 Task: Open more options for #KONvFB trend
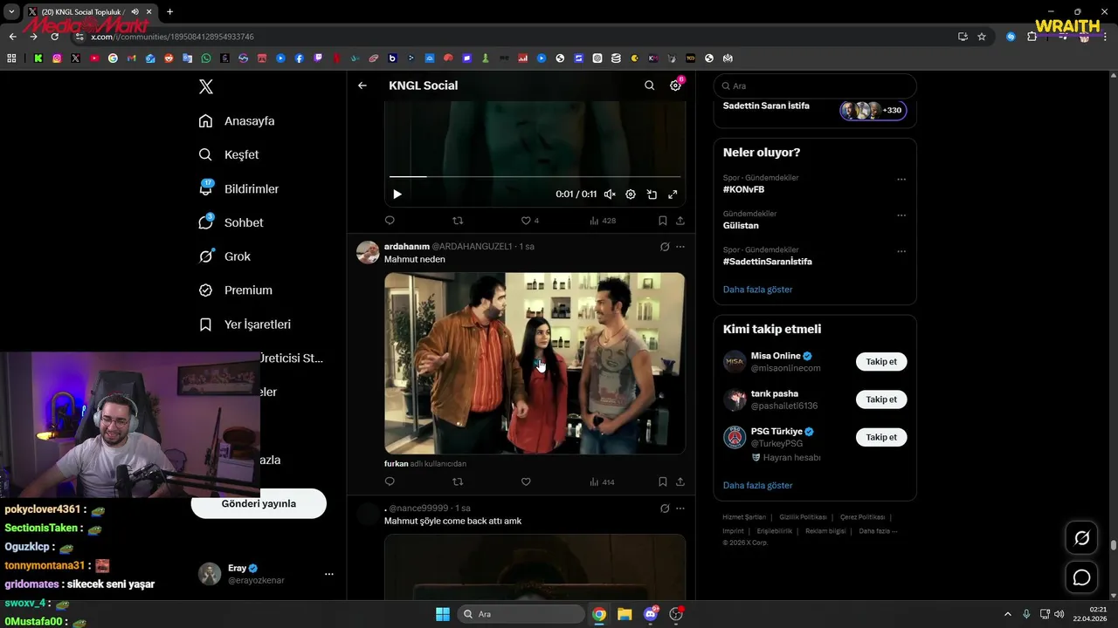coord(901,180)
